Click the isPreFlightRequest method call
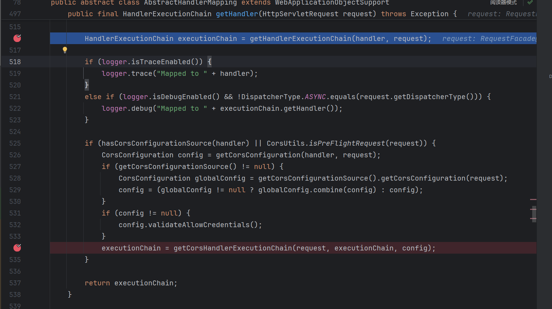Screen dimensions: 552x309 coord(347,143)
